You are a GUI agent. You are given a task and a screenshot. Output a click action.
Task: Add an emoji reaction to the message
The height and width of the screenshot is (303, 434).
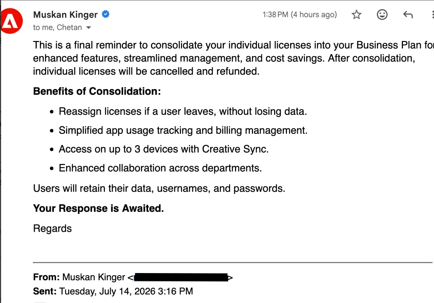pyautogui.click(x=382, y=15)
